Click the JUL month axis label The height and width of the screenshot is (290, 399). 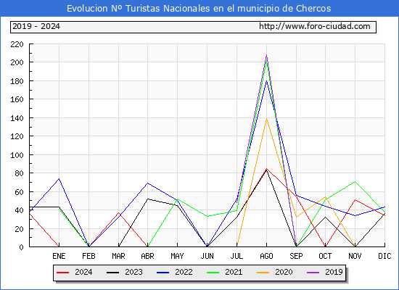pos(236,256)
